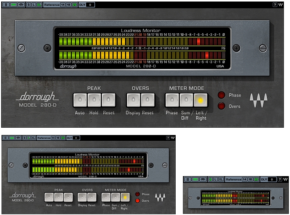Click the Waves logo in XL plugin toolbar
The width and height of the screenshot is (290, 215).
pos(280,5)
